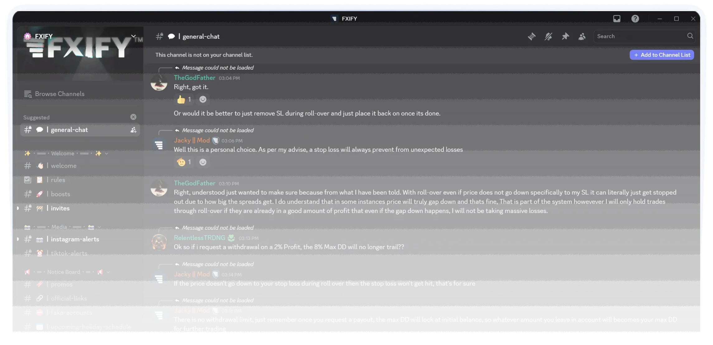
Task: Toggle the member list visibility
Action: tap(582, 36)
